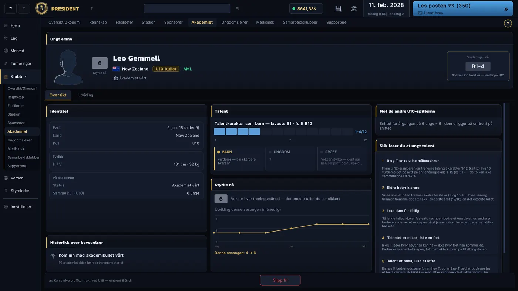
Task: Expand the Les posten mail panel arrows
Action: coord(506,10)
